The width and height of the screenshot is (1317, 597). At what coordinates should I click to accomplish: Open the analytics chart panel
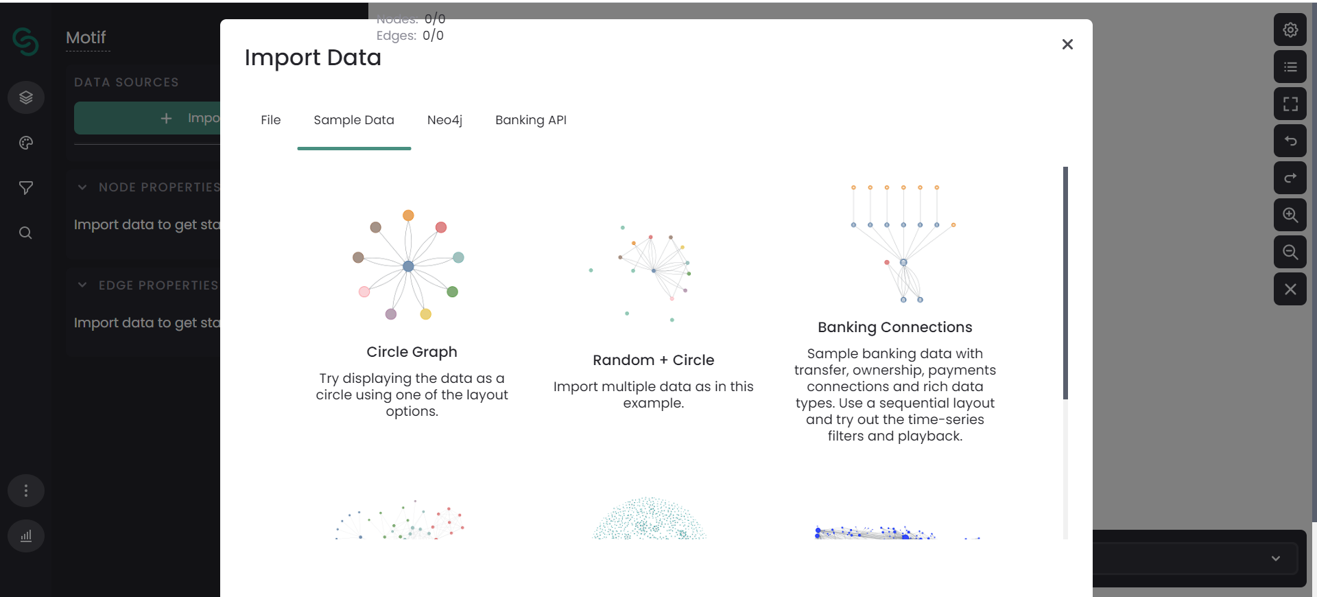25,536
